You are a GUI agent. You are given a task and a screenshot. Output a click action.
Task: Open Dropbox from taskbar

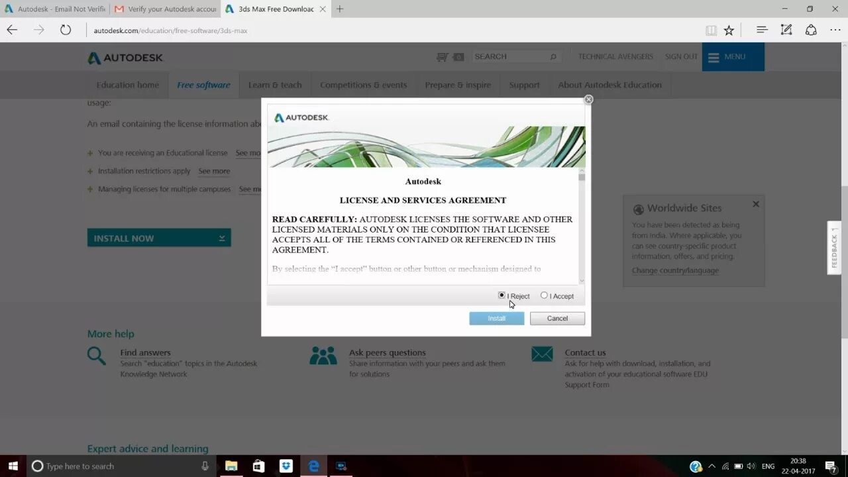pos(286,466)
